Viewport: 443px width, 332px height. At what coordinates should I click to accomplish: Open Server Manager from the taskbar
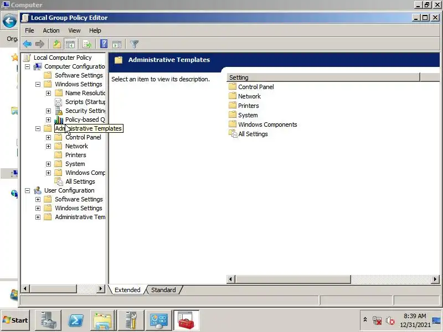pos(48,320)
